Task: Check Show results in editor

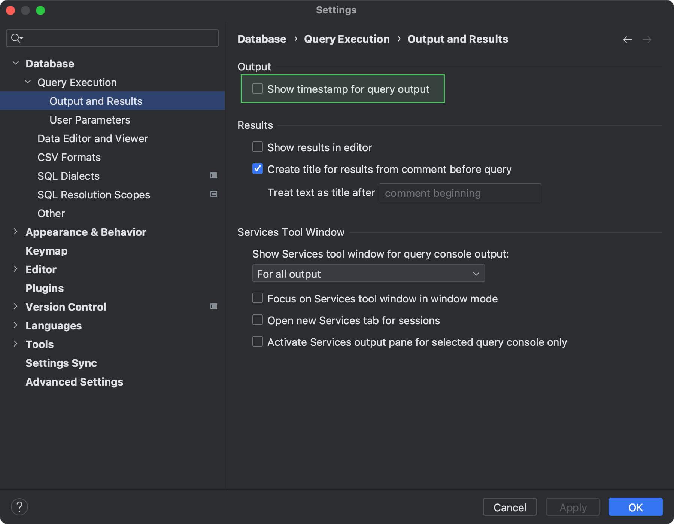Action: pos(257,147)
